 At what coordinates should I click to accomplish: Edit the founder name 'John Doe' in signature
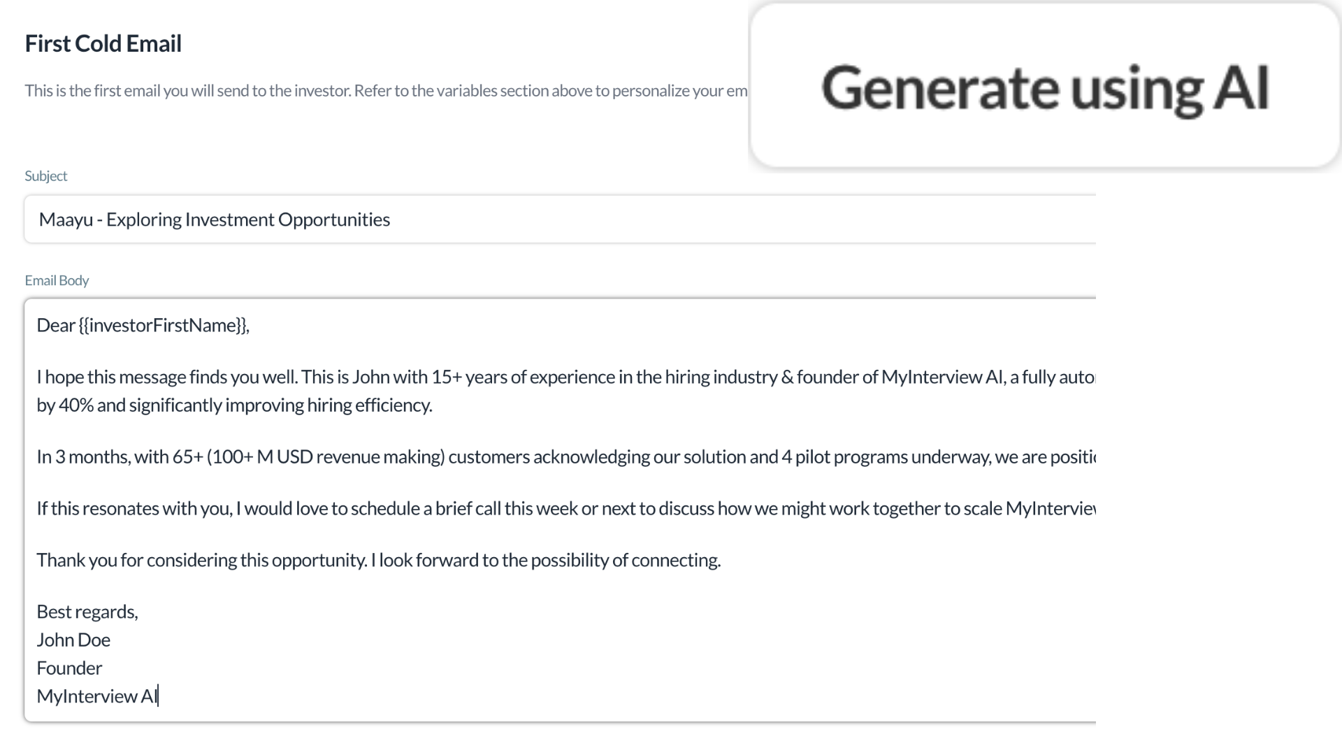[x=73, y=639]
